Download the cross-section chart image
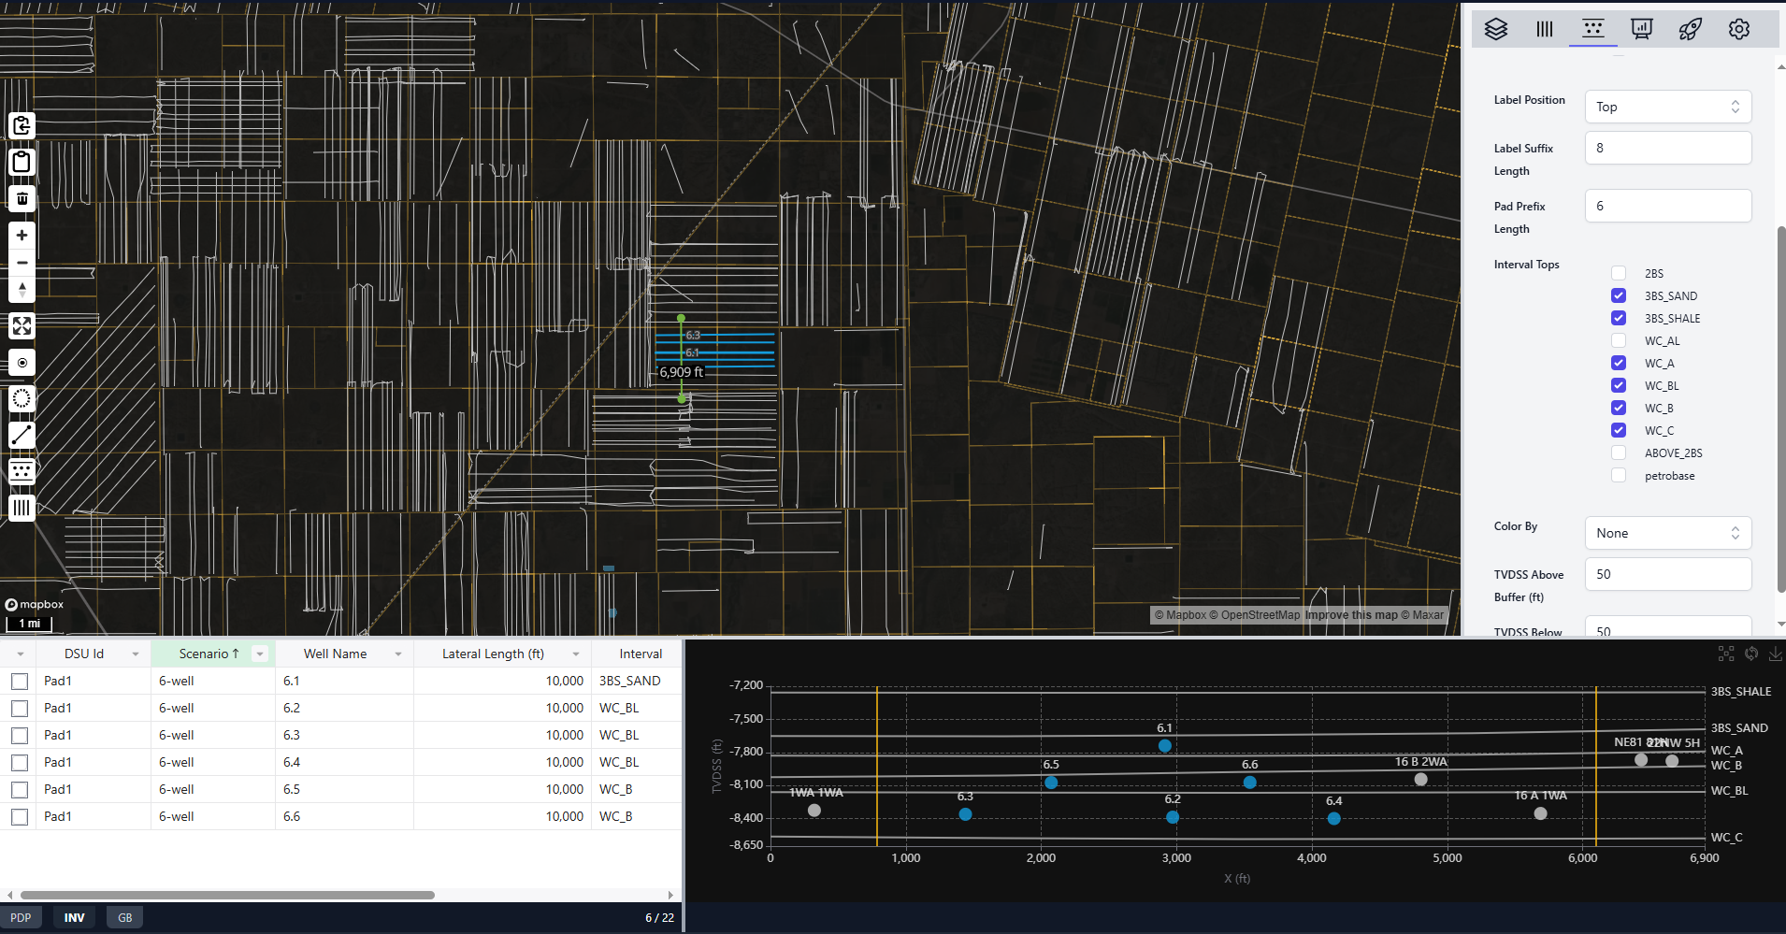Screen dimensions: 1786x934 click(1775, 654)
